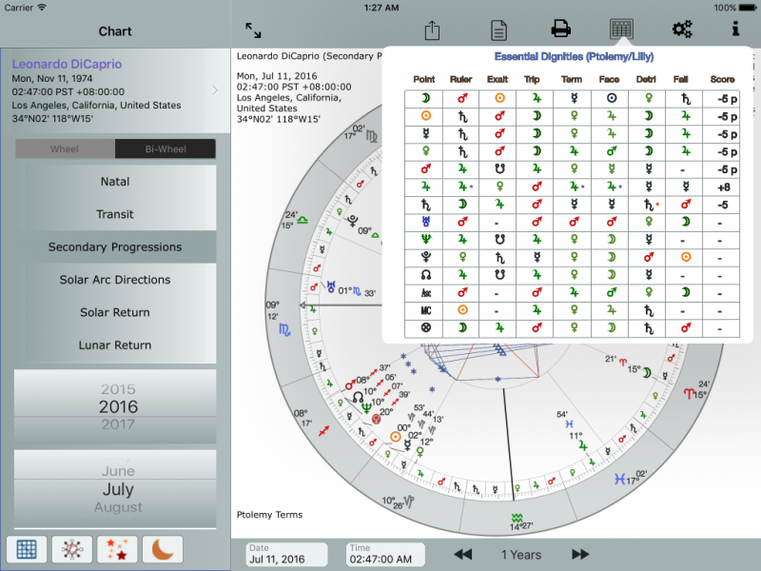The width and height of the screenshot is (761, 571).
Task: Select Solar Arc Directions chart type
Action: click(x=115, y=280)
